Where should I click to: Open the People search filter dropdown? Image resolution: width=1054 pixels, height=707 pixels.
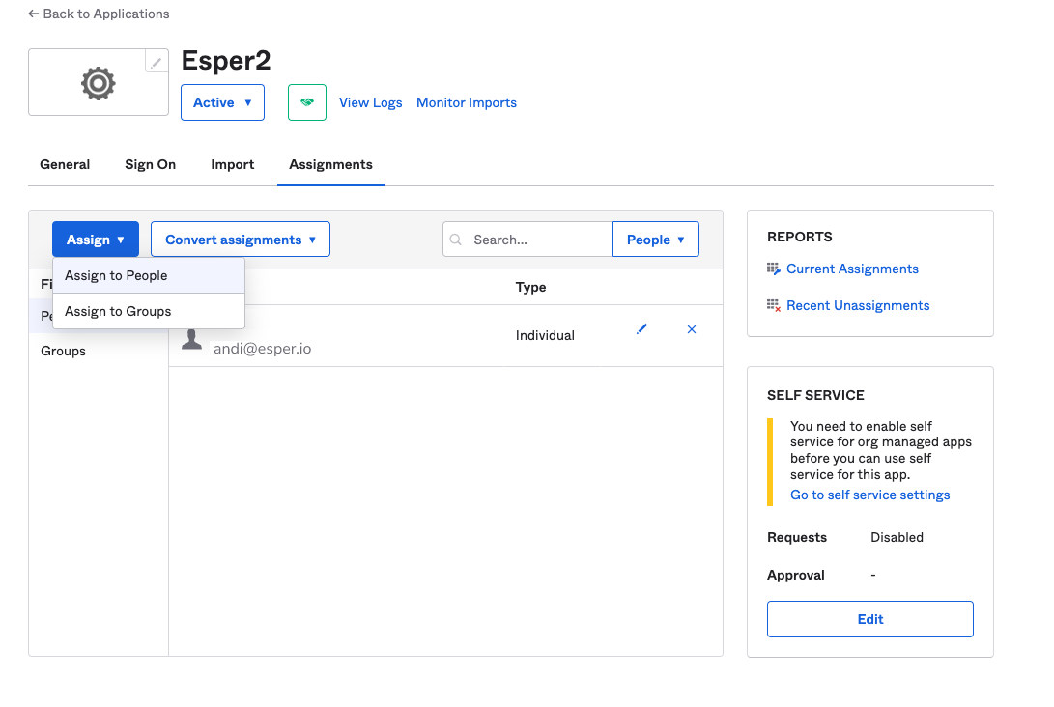point(656,240)
